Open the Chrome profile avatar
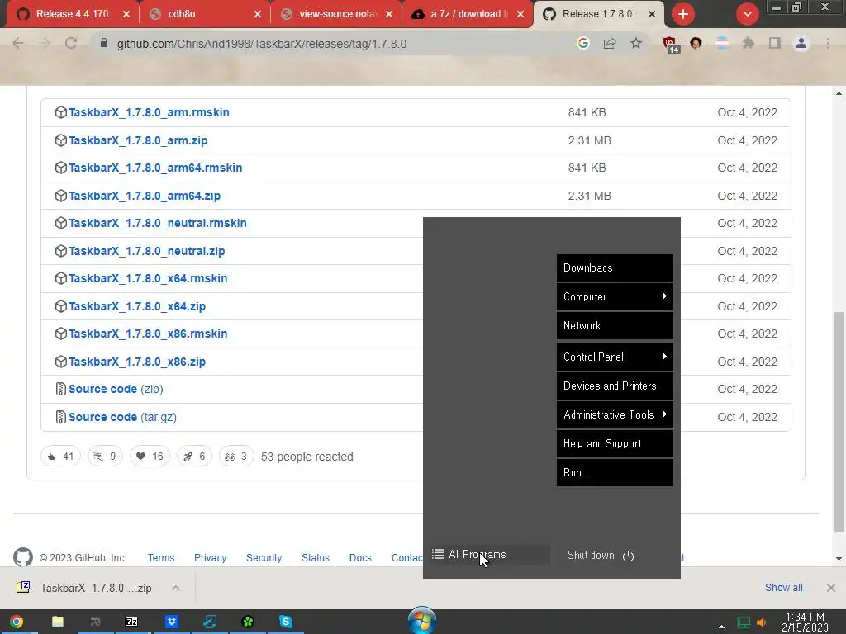This screenshot has width=846, height=634. 801,43
